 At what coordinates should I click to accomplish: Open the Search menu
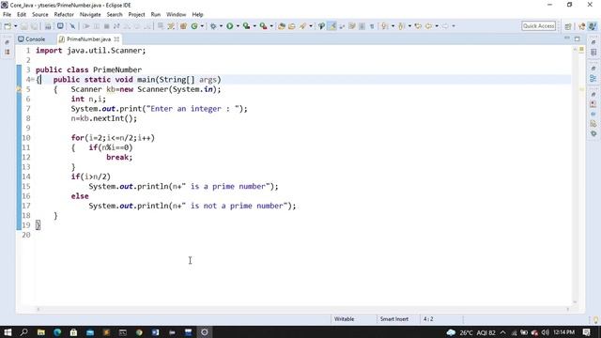tap(115, 15)
